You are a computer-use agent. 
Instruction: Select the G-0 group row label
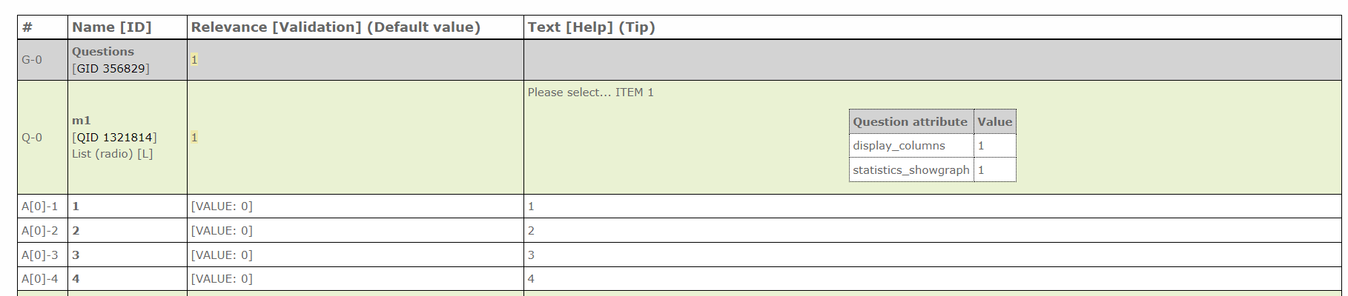pos(32,60)
